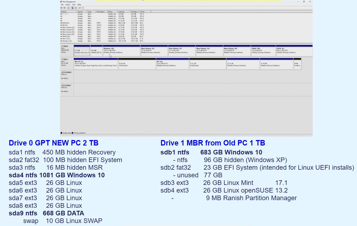Click the 10.00 GB capacity cell of SWAP (W:)

click(x=121, y=36)
